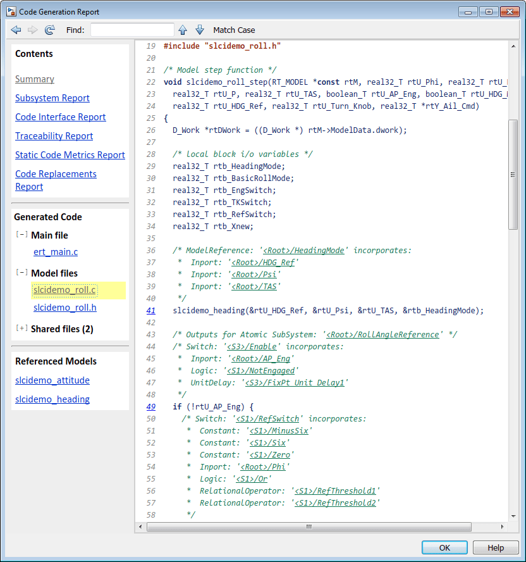This screenshot has height=562, width=526.
Task: Follow <Root>/Phi link
Action: (x=263, y=466)
